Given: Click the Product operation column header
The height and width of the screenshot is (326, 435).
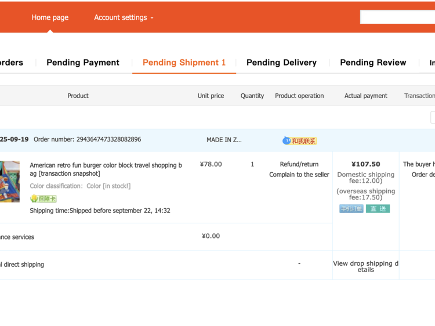Looking at the screenshot, I should click(x=299, y=96).
